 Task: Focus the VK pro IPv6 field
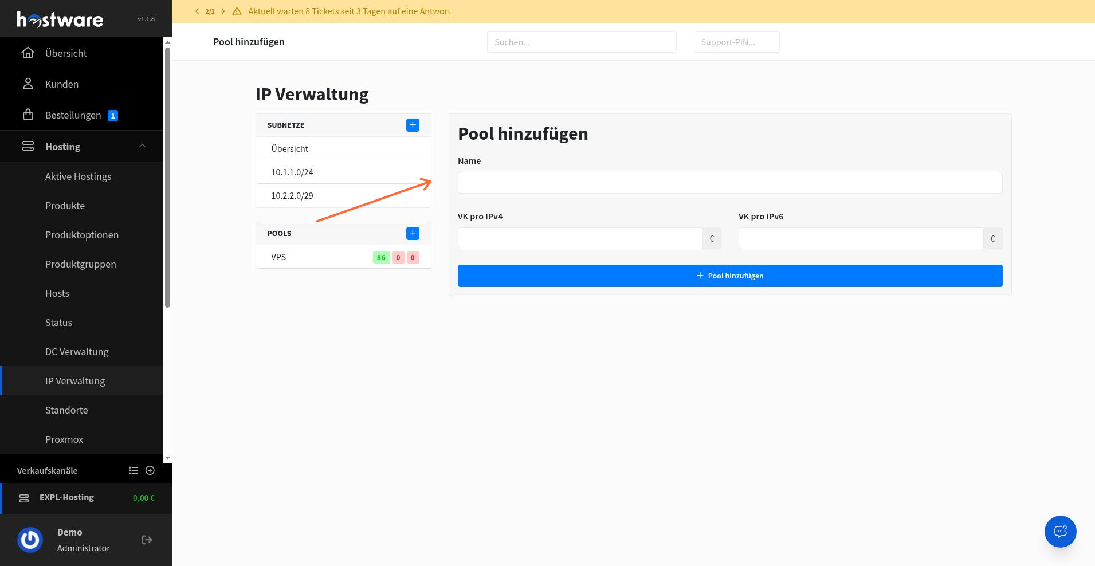pos(861,238)
